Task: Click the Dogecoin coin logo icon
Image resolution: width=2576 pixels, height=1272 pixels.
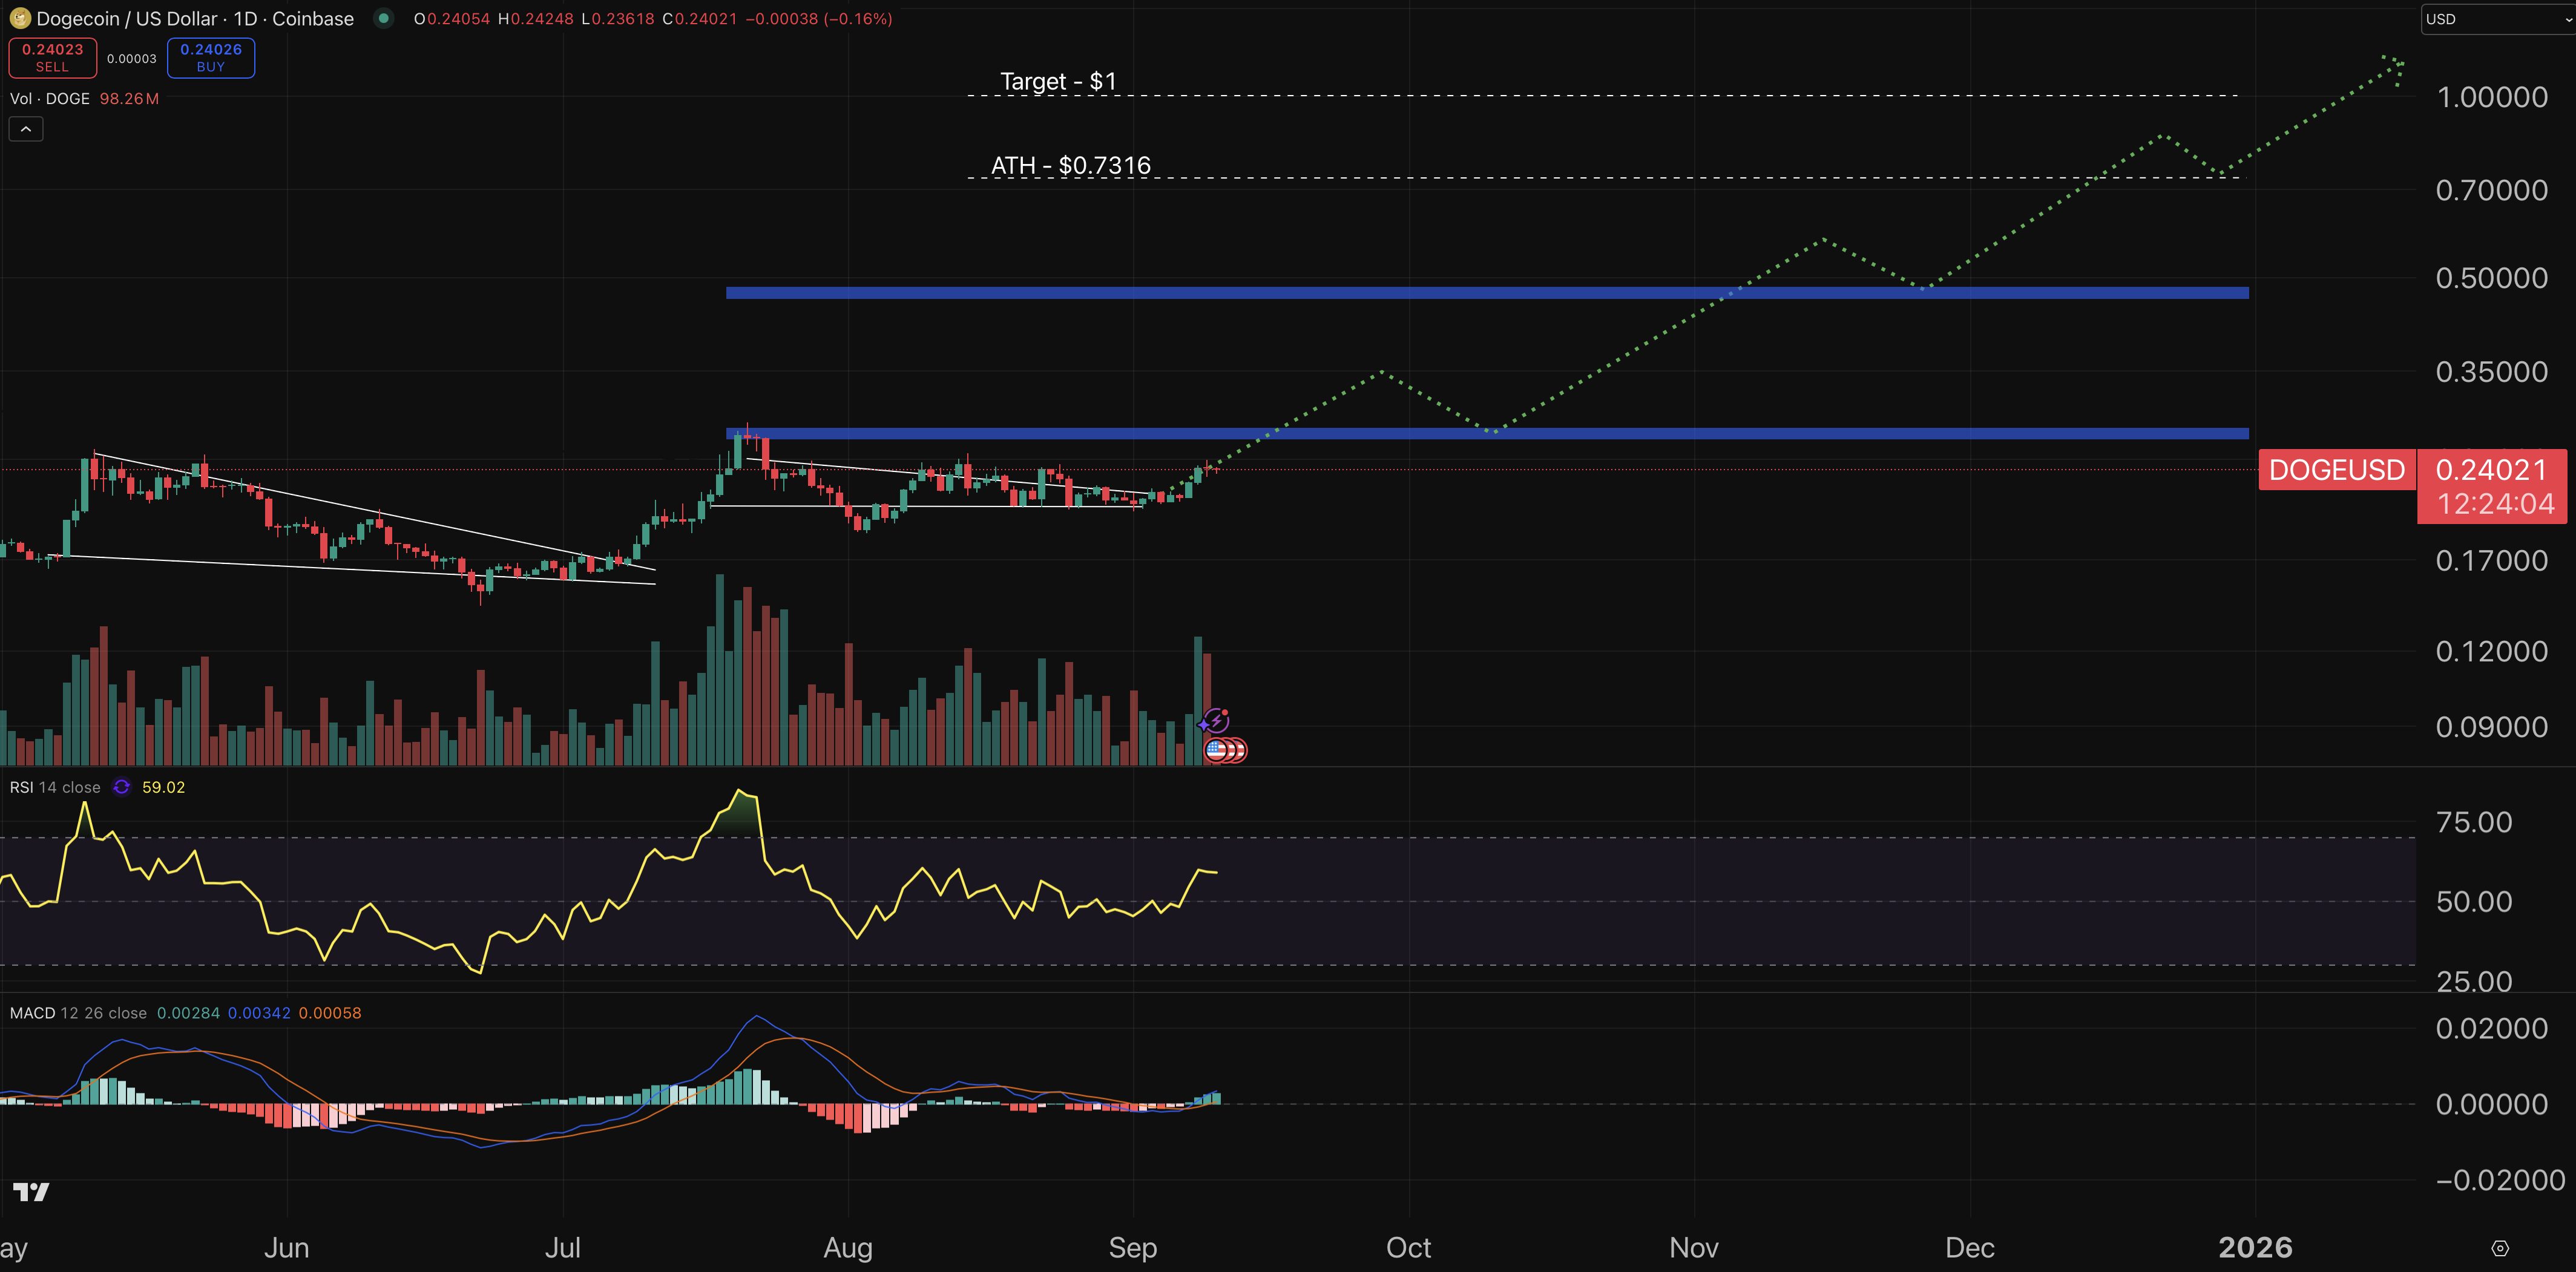Action: [x=19, y=19]
